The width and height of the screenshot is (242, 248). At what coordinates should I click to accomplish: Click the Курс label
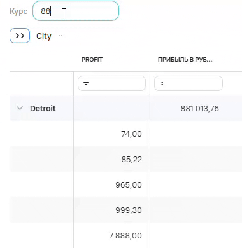[x=18, y=11]
